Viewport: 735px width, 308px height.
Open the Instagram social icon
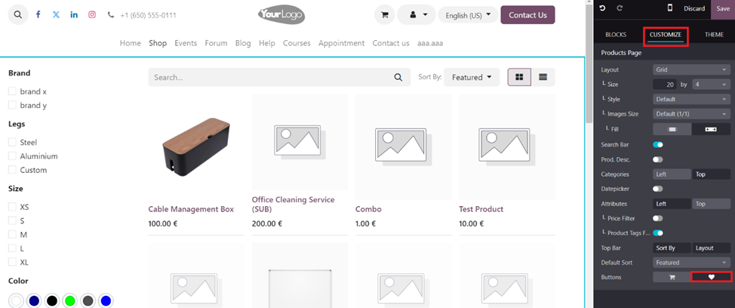tap(92, 14)
